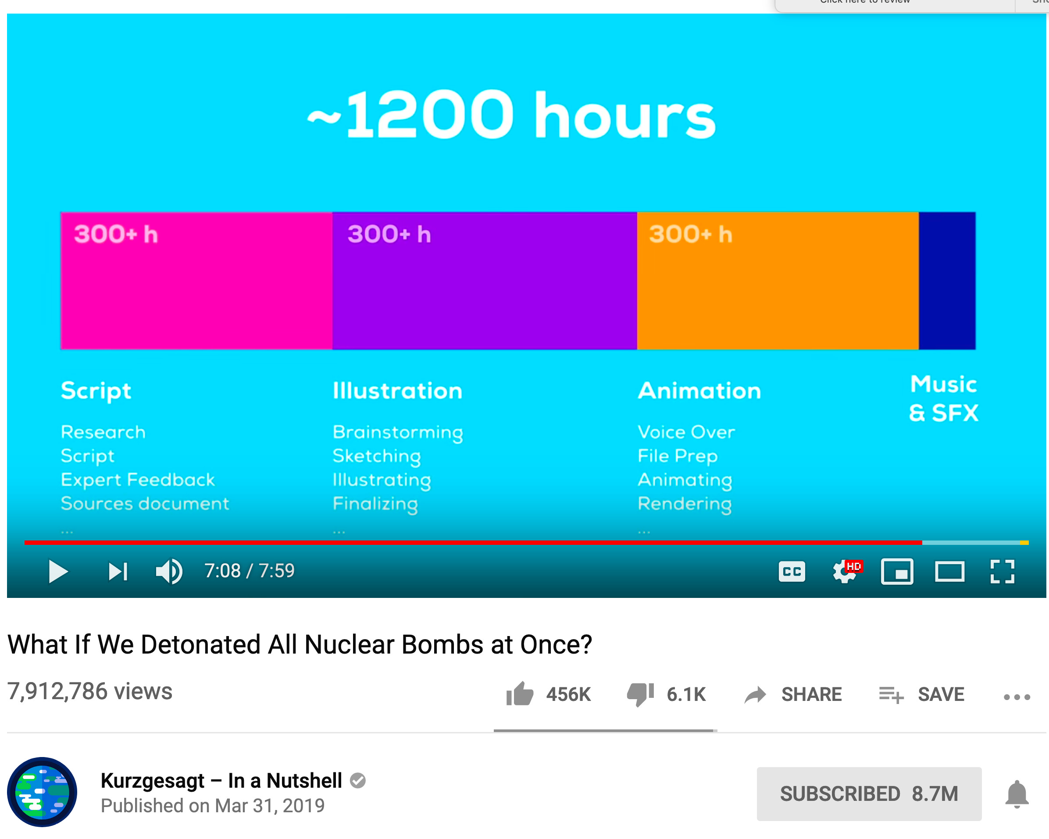This screenshot has width=1049, height=839.
Task: Switch to theater mode
Action: point(949,572)
